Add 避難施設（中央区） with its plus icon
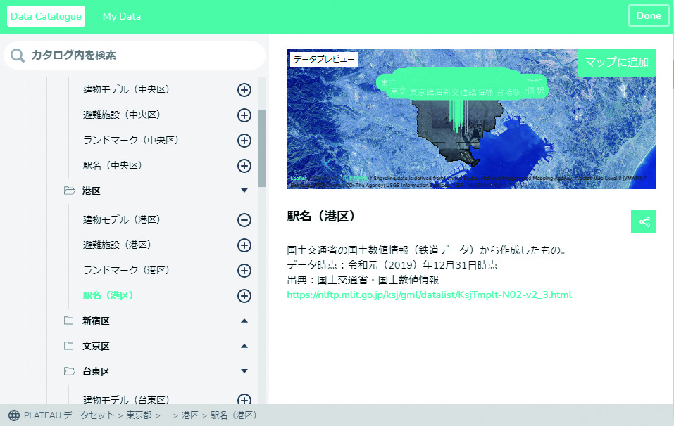Screen dimensions: 674x426 (244, 115)
